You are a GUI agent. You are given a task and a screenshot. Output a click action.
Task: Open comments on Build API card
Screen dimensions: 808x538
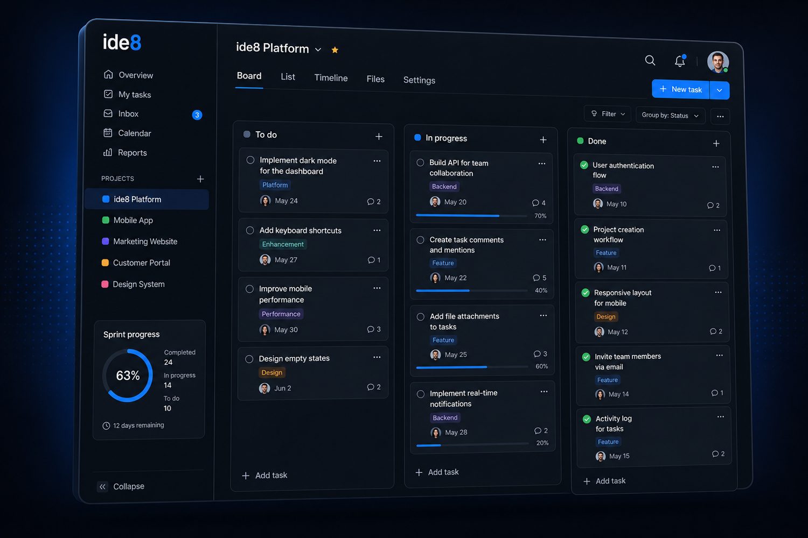tap(539, 203)
